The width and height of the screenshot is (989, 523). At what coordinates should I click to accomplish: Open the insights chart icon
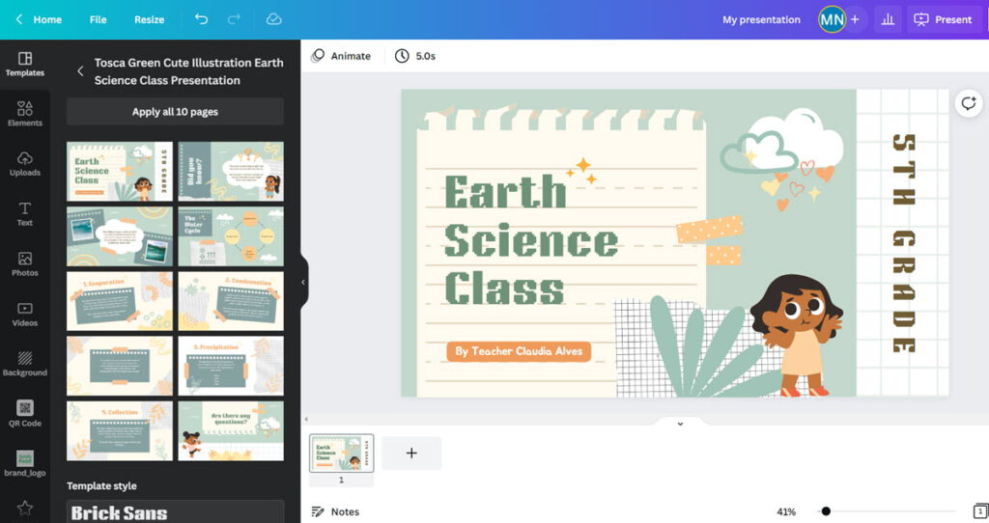(x=887, y=19)
